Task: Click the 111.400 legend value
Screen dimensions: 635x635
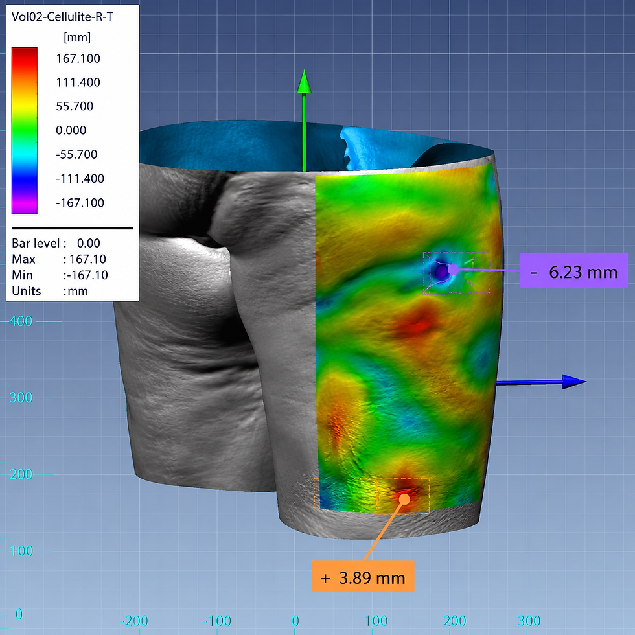Action: [78, 82]
